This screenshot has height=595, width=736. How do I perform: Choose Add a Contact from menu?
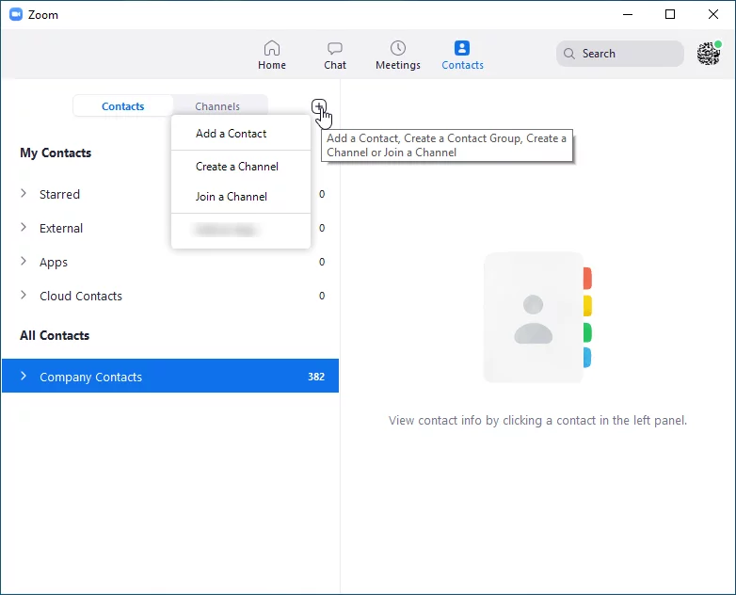[x=232, y=134]
